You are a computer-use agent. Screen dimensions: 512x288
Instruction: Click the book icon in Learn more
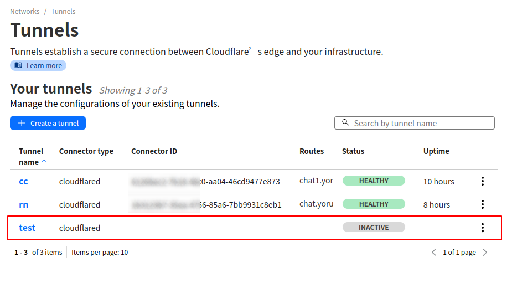pyautogui.click(x=19, y=65)
